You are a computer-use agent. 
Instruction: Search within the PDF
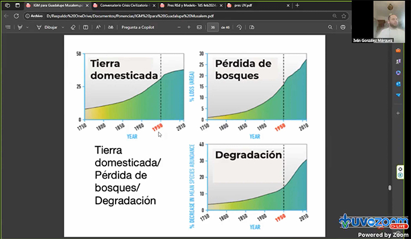[330, 27]
